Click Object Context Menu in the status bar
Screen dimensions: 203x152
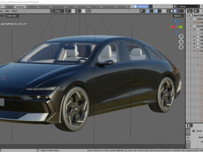[50, 150]
